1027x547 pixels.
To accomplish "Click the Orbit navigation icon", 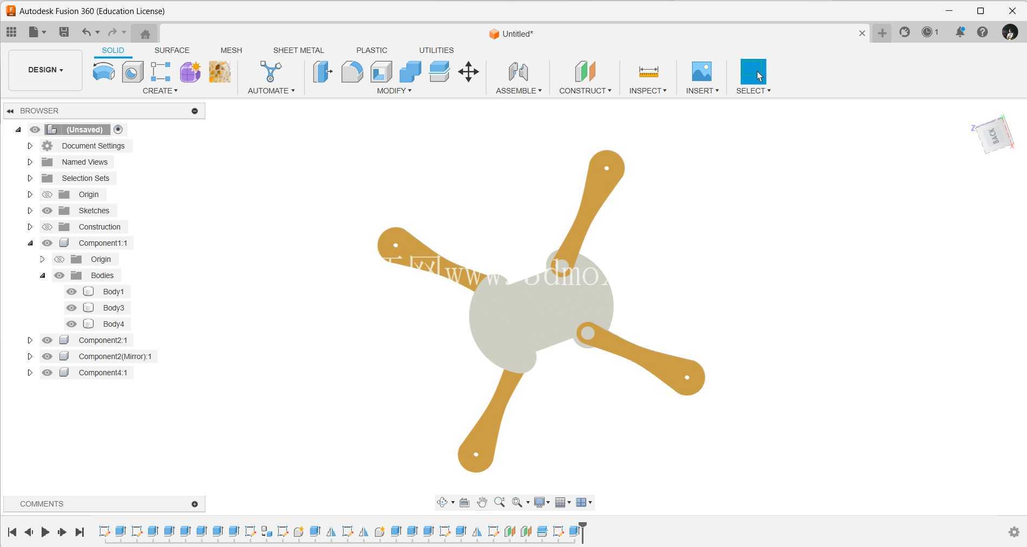I will [442, 502].
